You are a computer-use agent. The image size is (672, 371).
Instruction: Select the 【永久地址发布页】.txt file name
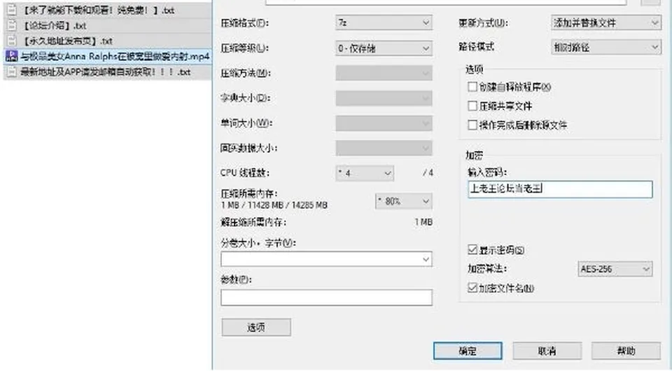click(x=66, y=41)
